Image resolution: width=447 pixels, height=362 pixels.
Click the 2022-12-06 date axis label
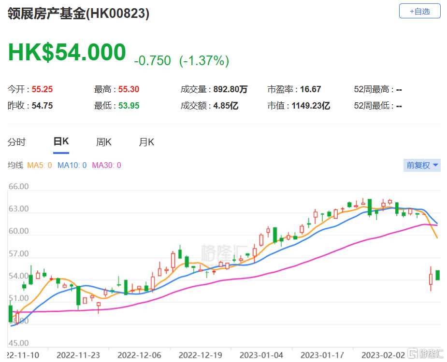click(139, 355)
